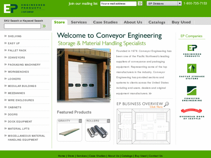211x158 pixels.
Task: Click the EP Engineered Products header logo
Action: (x=24, y=8)
